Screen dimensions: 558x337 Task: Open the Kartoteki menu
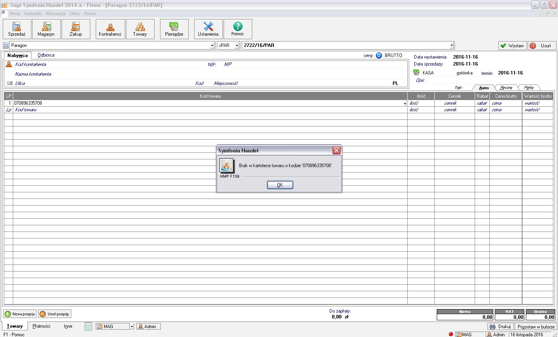pyautogui.click(x=33, y=14)
